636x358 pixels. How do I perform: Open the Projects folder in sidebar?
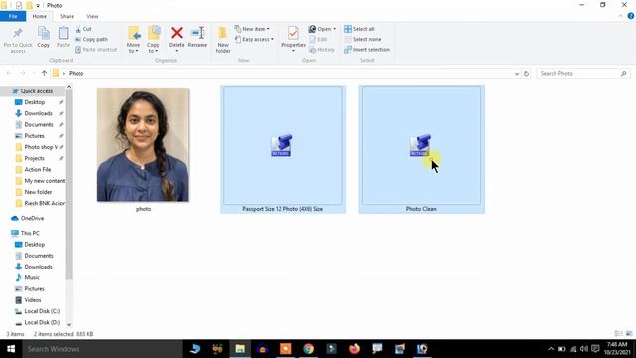[34, 158]
